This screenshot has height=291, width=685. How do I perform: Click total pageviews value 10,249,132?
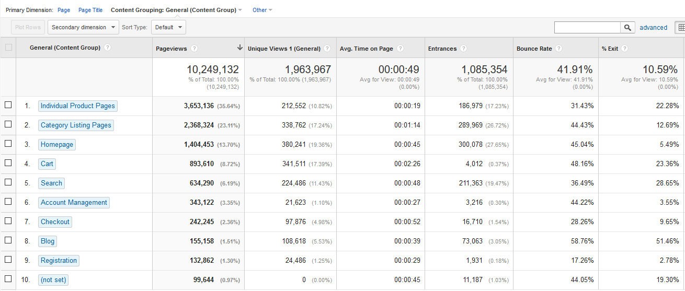tap(213, 69)
